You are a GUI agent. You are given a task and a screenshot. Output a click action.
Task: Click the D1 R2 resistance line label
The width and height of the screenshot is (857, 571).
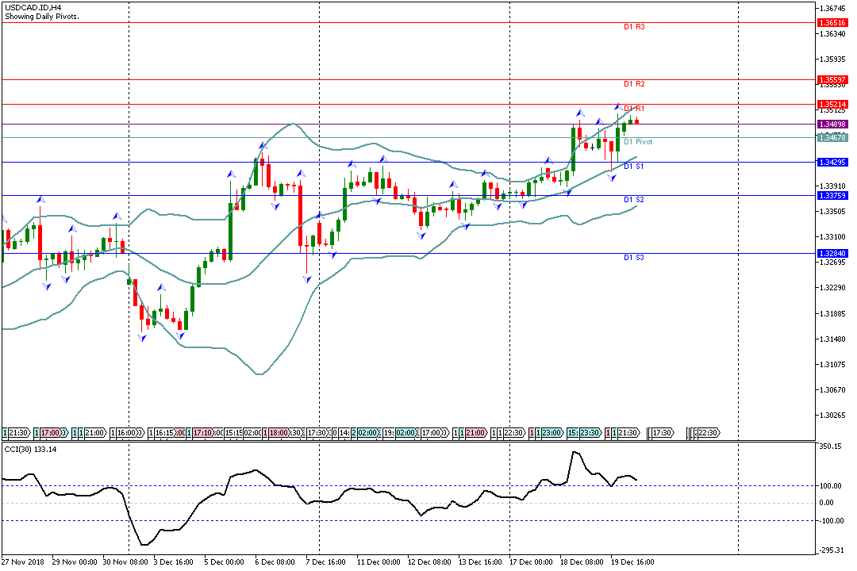pos(633,84)
